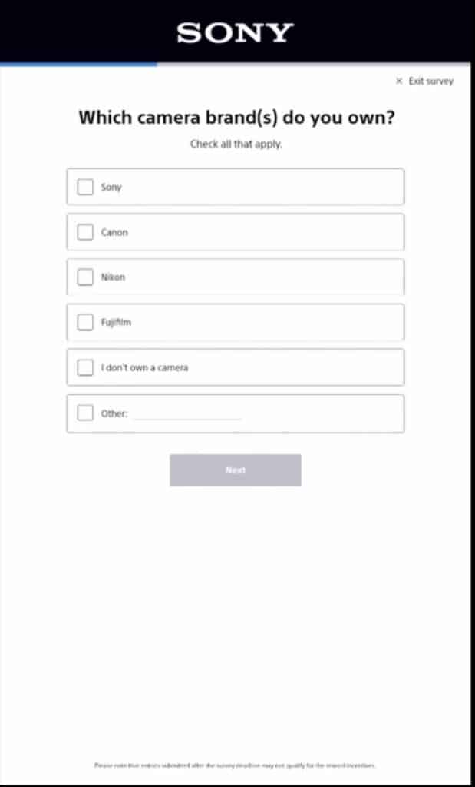Check the Sony checkbox
This screenshot has height=787, width=475.
point(85,188)
